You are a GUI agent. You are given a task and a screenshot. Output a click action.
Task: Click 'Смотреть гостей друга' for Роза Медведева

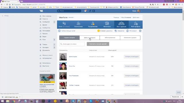[132, 76]
